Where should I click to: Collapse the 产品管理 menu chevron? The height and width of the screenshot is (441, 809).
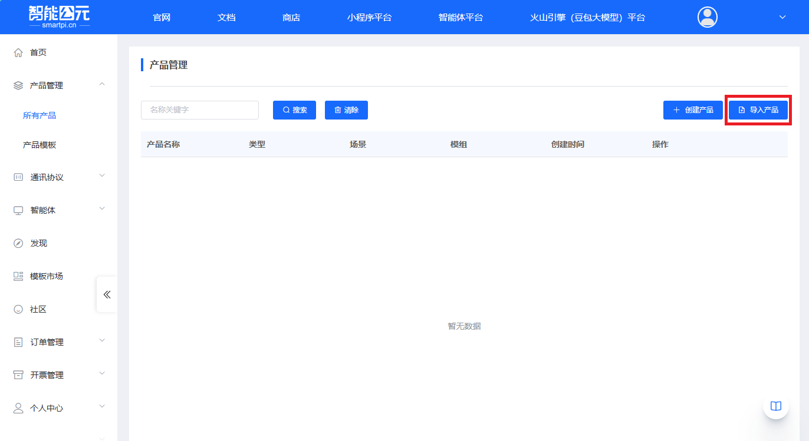102,85
